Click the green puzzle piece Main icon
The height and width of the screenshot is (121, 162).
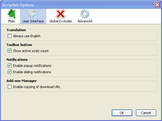(12, 14)
